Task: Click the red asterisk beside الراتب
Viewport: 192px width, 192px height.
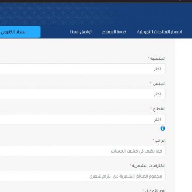Action: tap(153, 140)
